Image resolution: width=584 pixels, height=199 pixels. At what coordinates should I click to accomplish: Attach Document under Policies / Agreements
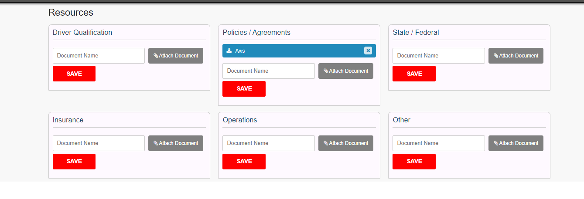tap(346, 71)
